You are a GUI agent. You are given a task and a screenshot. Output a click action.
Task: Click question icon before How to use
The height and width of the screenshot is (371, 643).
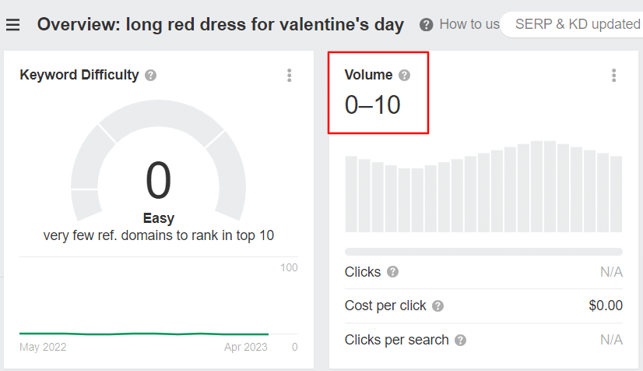click(426, 25)
